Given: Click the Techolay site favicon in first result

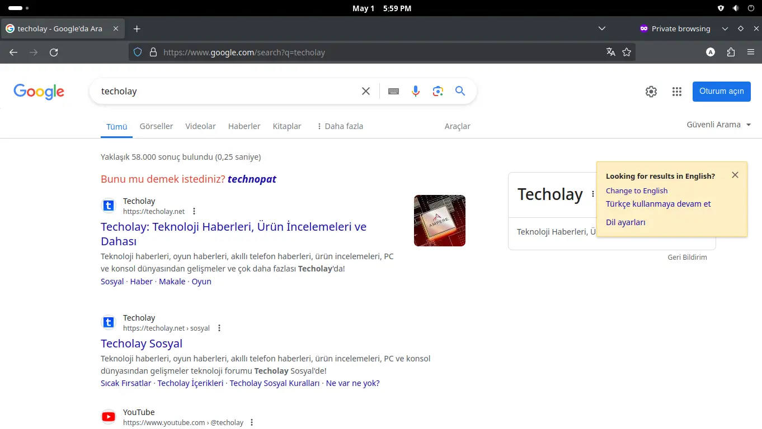Looking at the screenshot, I should tap(109, 206).
